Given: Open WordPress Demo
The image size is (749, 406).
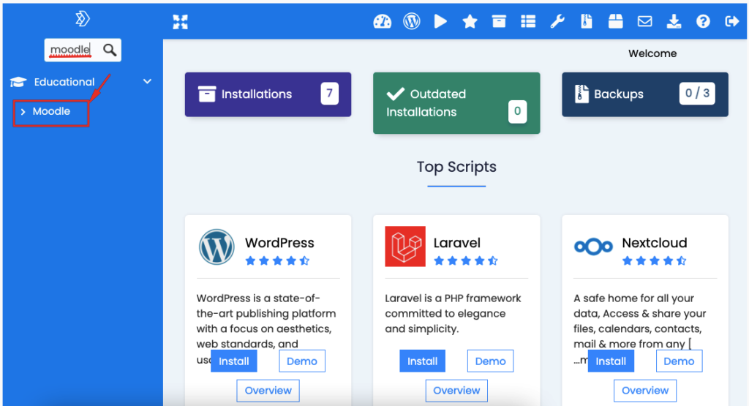Looking at the screenshot, I should click(302, 361).
